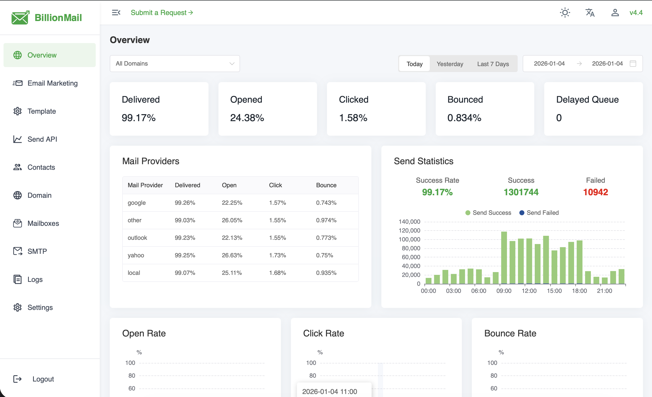Switch to the Yesterday view
This screenshot has height=397, width=652.
click(x=450, y=63)
